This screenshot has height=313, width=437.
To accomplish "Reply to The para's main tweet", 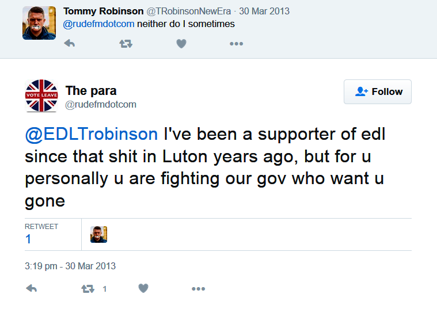I will pos(32,289).
